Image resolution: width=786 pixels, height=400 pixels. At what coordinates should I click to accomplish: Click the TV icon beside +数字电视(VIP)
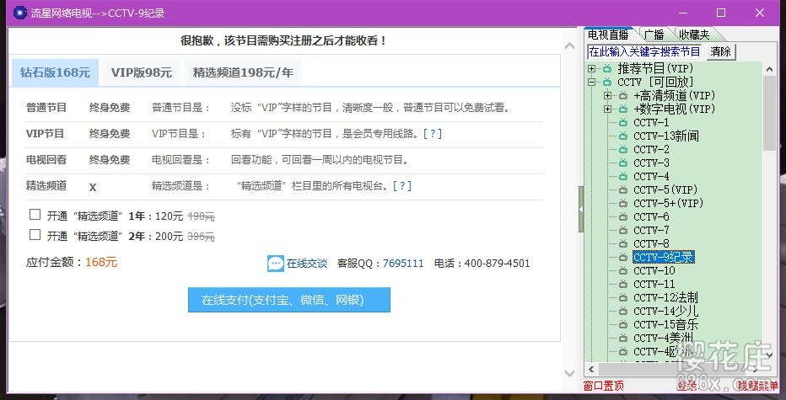623,109
